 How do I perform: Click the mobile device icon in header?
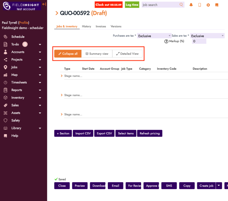tap(199, 5)
